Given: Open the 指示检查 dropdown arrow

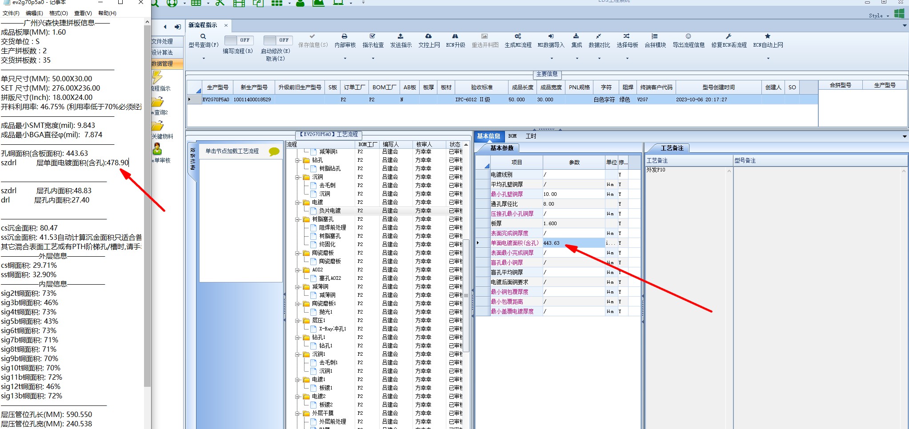Looking at the screenshot, I should [x=373, y=58].
